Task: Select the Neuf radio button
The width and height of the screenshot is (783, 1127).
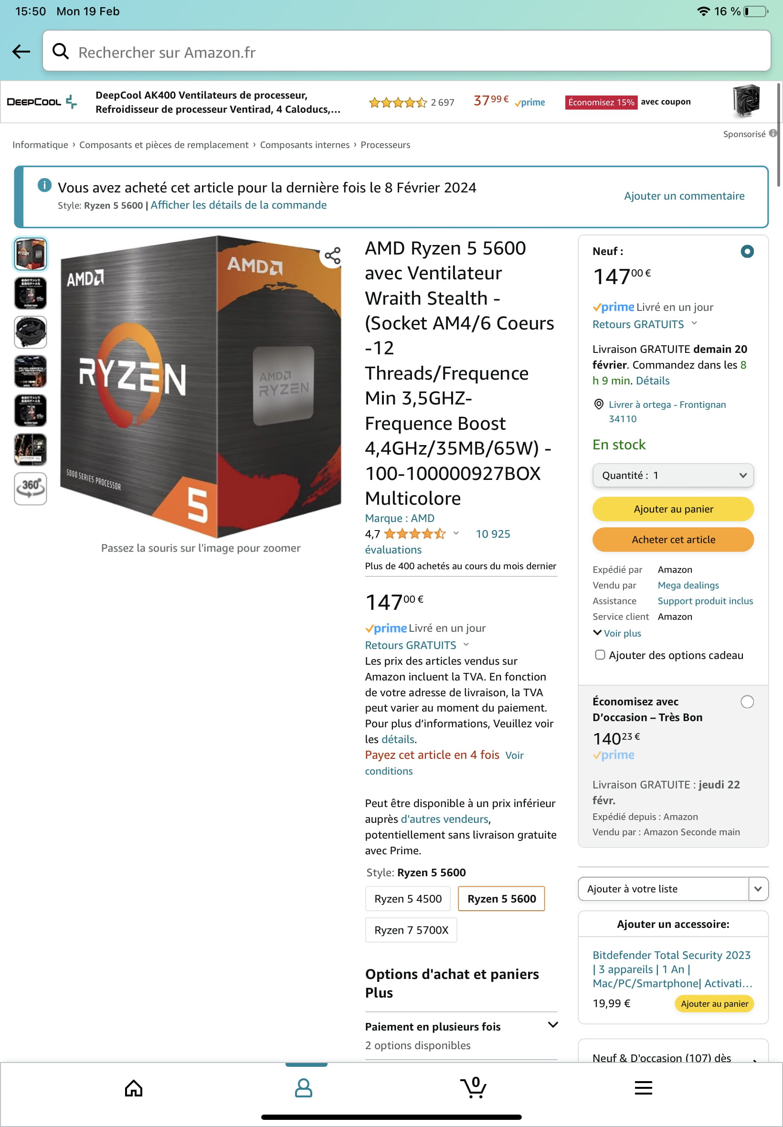Action: point(747,251)
